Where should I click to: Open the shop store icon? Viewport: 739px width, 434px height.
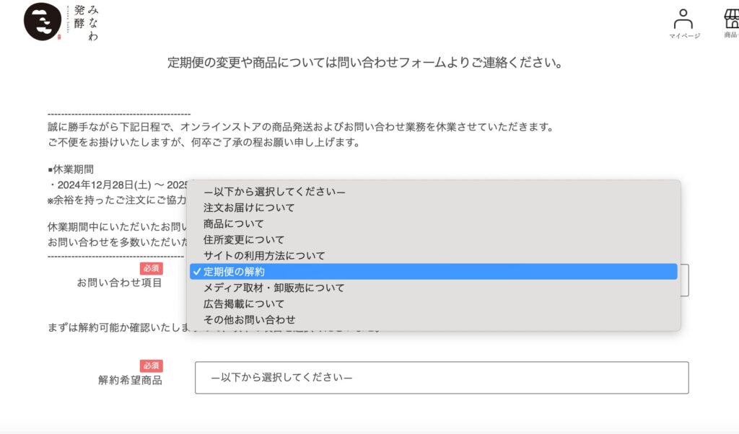[x=732, y=18]
